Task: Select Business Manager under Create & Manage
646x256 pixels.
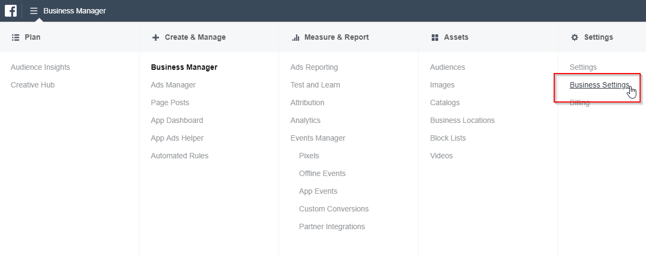Action: point(184,67)
